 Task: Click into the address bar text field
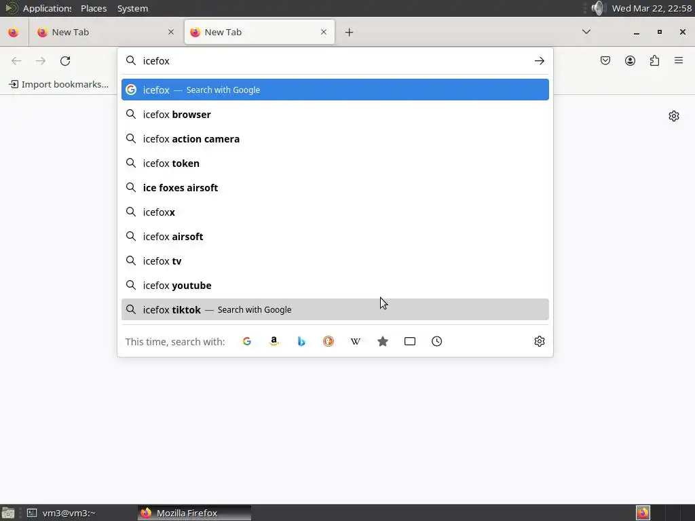[x=335, y=60]
